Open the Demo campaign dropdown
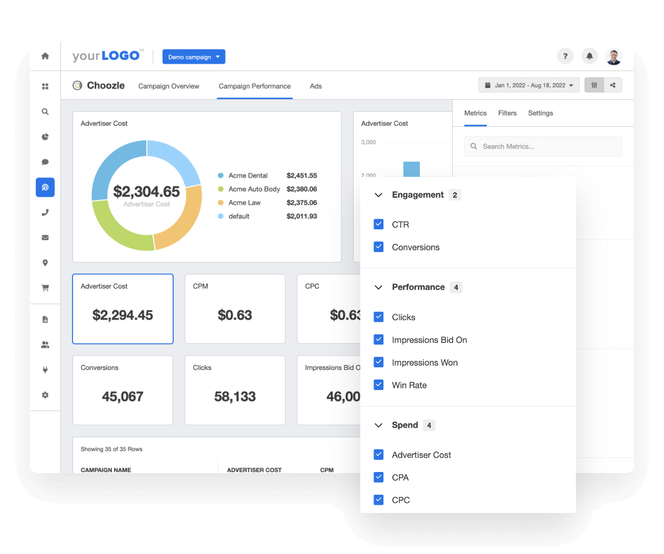664x554 pixels. 194,57
